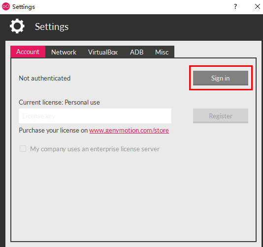
Task: Open the VirtualBox tab
Action: pyautogui.click(x=103, y=52)
